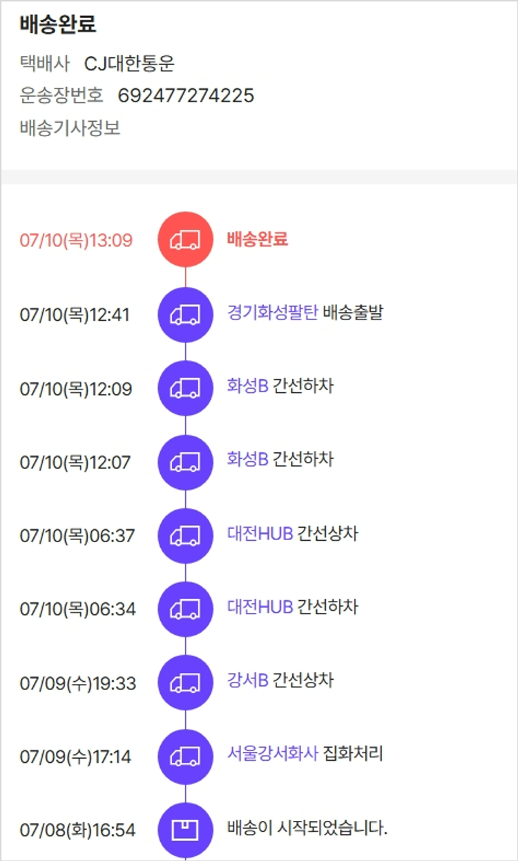Open the 서울강서화사 branch link
This screenshot has width=518, height=861.
pos(272,753)
